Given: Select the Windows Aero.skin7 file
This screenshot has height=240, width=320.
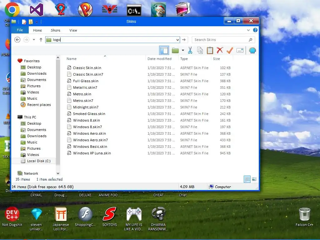Looking at the screenshot, I should coord(90,140).
